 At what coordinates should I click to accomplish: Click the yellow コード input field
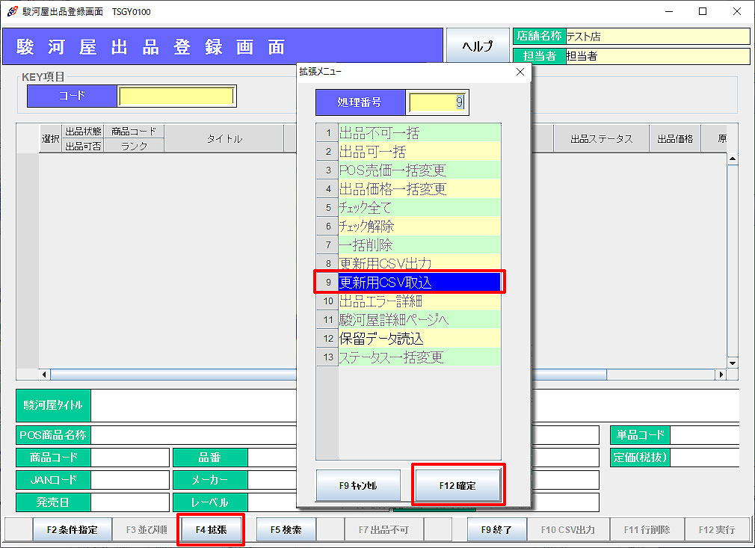click(x=176, y=96)
